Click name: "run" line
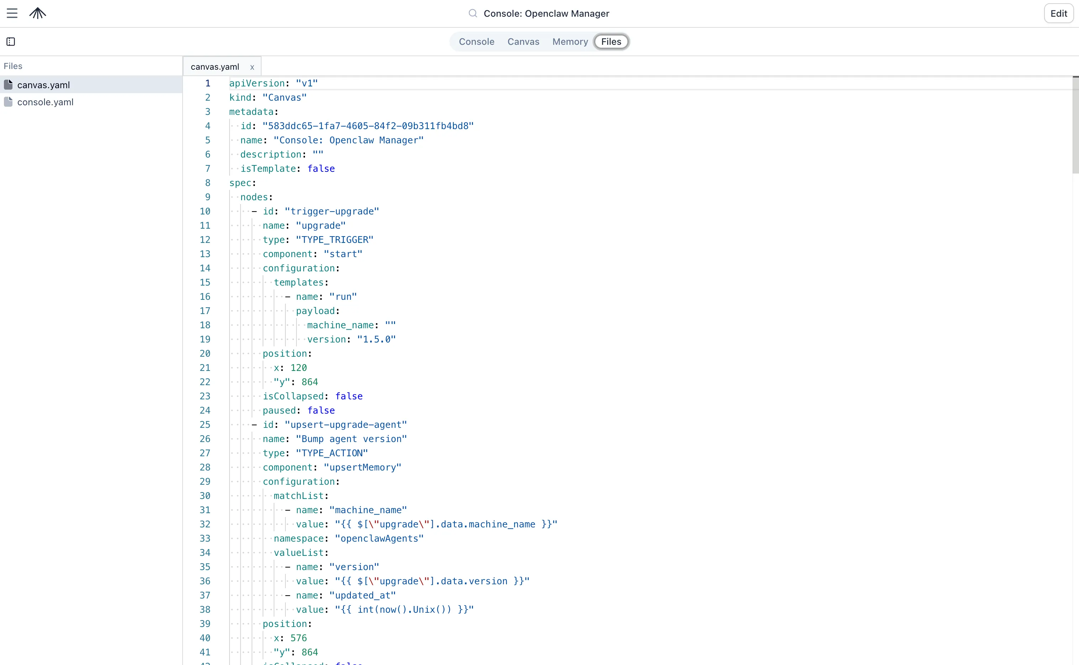 (x=321, y=297)
